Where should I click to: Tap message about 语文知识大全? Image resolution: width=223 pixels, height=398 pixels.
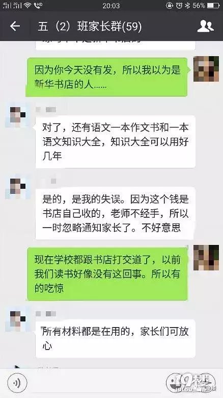[x=115, y=142]
